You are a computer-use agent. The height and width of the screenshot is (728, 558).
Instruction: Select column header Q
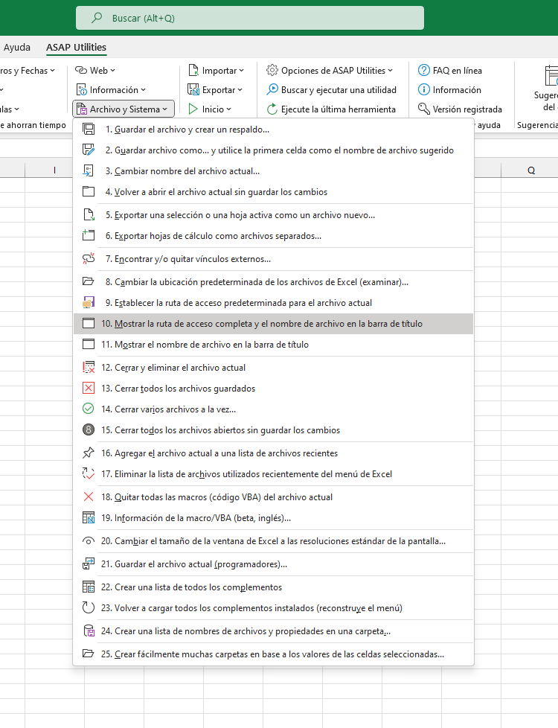[x=530, y=170]
